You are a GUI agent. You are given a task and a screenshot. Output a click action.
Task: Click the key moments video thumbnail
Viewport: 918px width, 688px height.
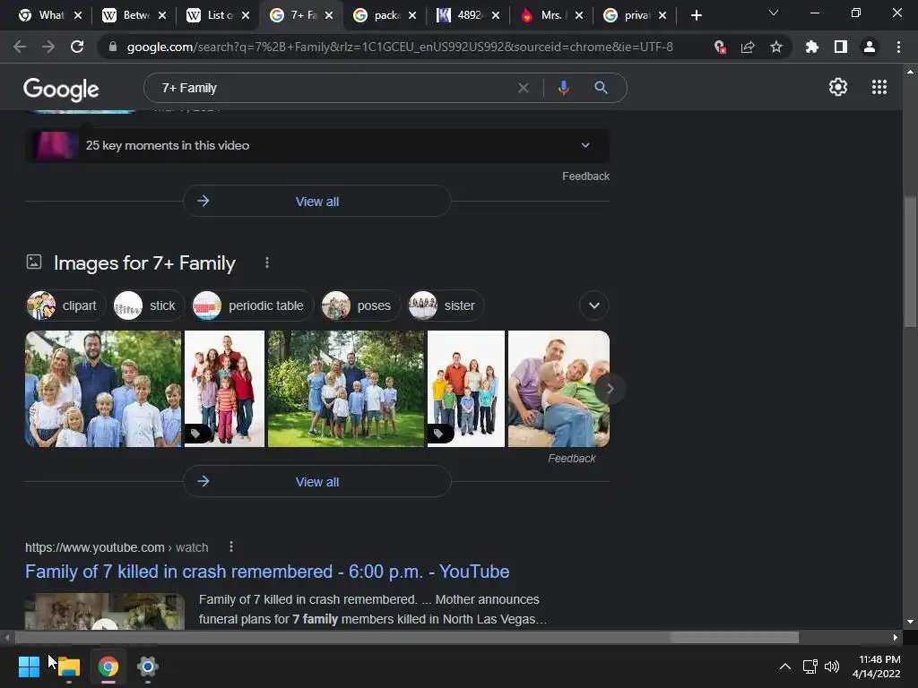click(55, 145)
